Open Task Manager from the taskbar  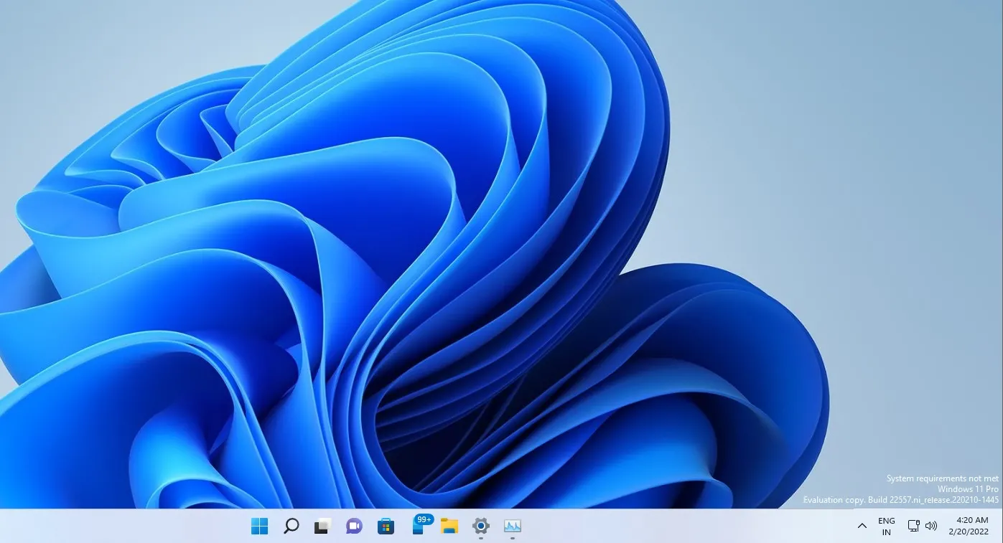point(512,526)
